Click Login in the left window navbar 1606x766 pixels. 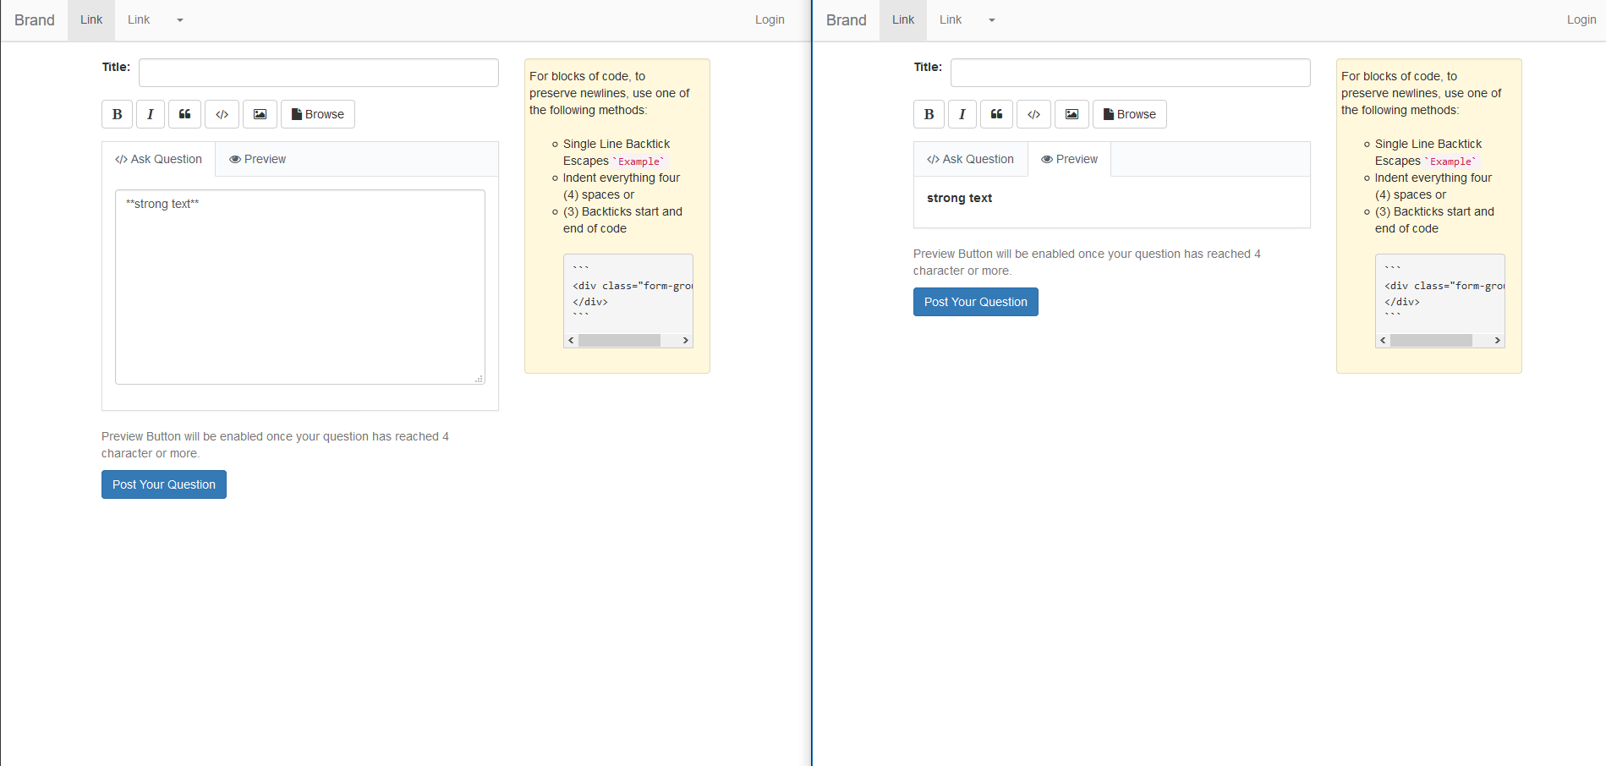(x=770, y=20)
